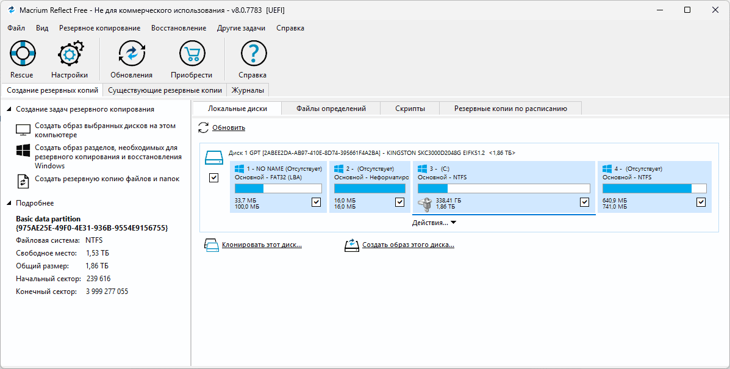Click Клонировать этот диск link
The image size is (730, 369).
coord(262,245)
